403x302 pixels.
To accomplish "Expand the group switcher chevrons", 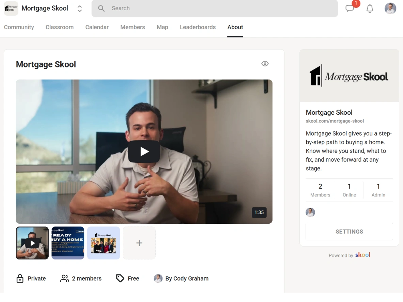I will [80, 9].
